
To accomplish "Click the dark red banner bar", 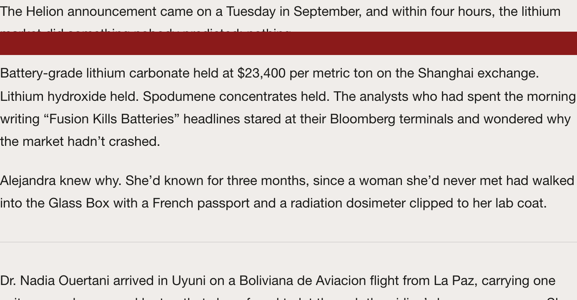I will (288, 43).
